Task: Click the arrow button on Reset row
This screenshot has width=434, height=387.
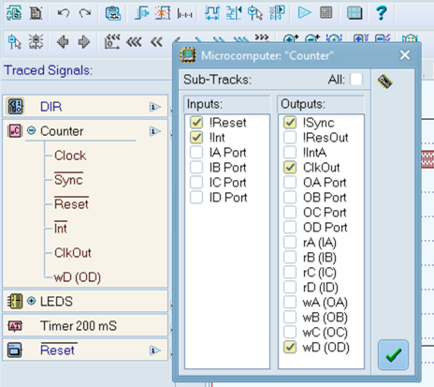Action: coord(155,350)
